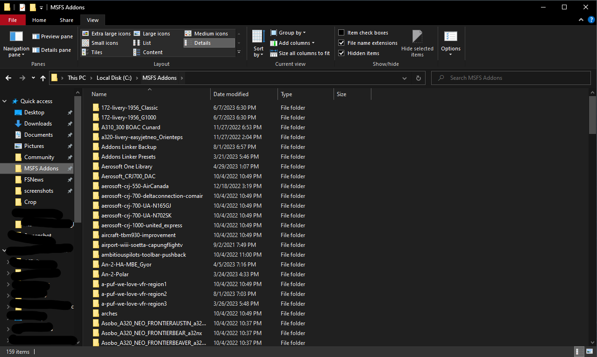Click Hide selected items
The height and width of the screenshot is (357, 597).
point(417,44)
